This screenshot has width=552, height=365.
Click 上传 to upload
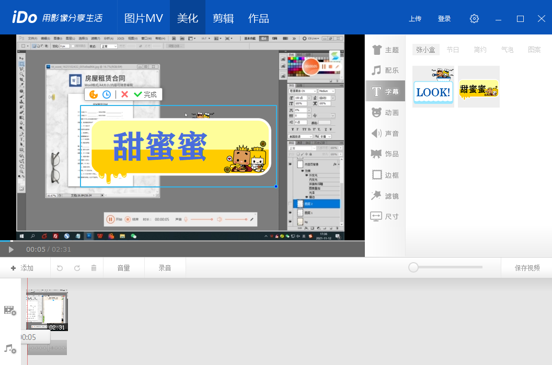tap(415, 19)
